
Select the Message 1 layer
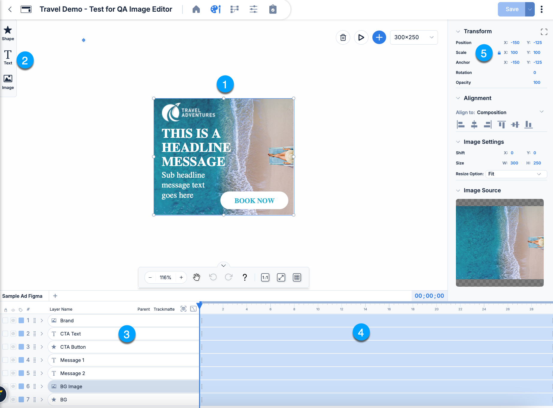[123, 360]
